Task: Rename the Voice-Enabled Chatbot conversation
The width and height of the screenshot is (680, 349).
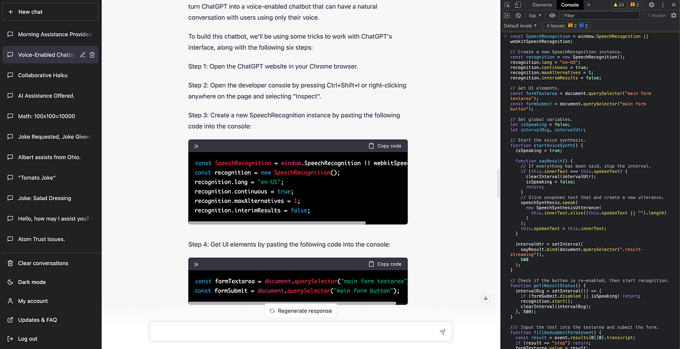Action: [83, 55]
